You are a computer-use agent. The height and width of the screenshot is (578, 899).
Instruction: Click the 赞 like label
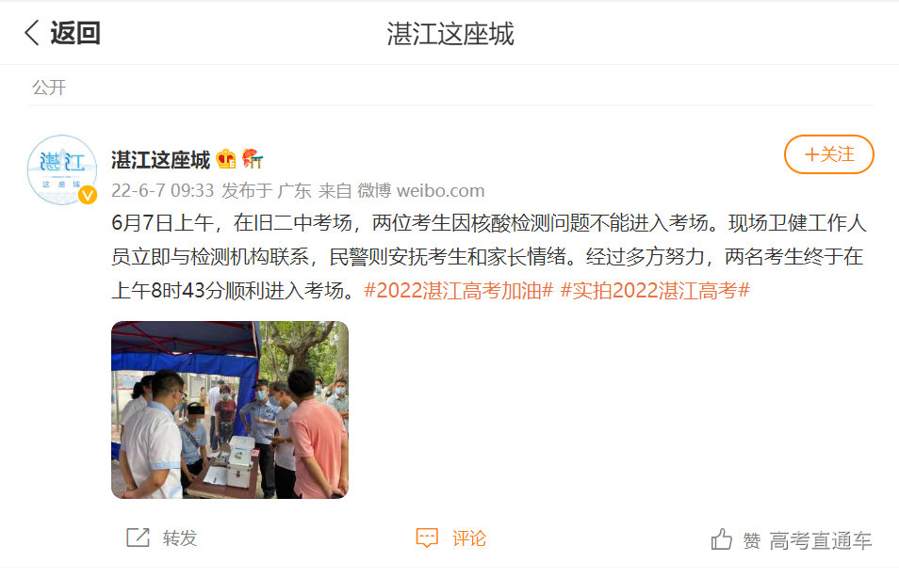click(752, 540)
